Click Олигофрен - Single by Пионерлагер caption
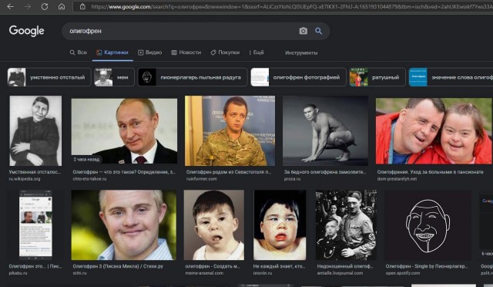Viewport: 493px width, 287px height. coord(427,266)
